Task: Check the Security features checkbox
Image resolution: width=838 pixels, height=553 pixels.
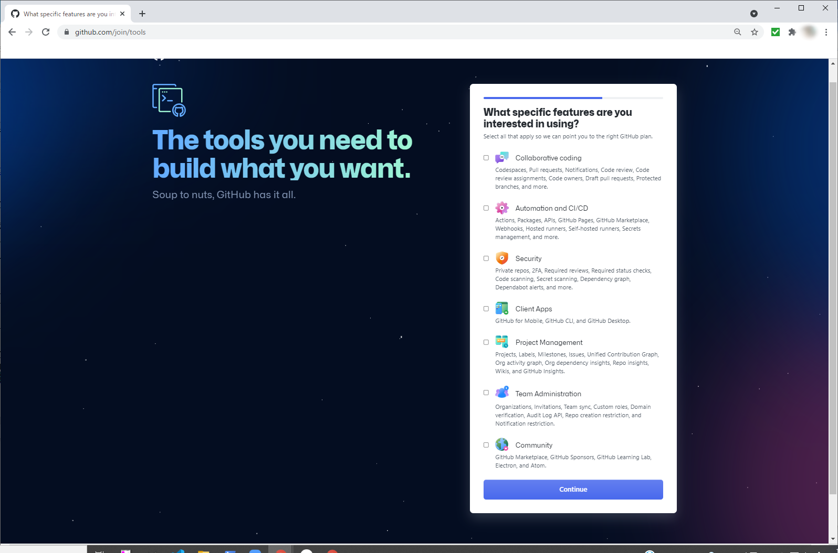Action: tap(486, 258)
